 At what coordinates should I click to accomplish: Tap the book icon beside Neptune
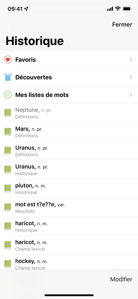8,113
